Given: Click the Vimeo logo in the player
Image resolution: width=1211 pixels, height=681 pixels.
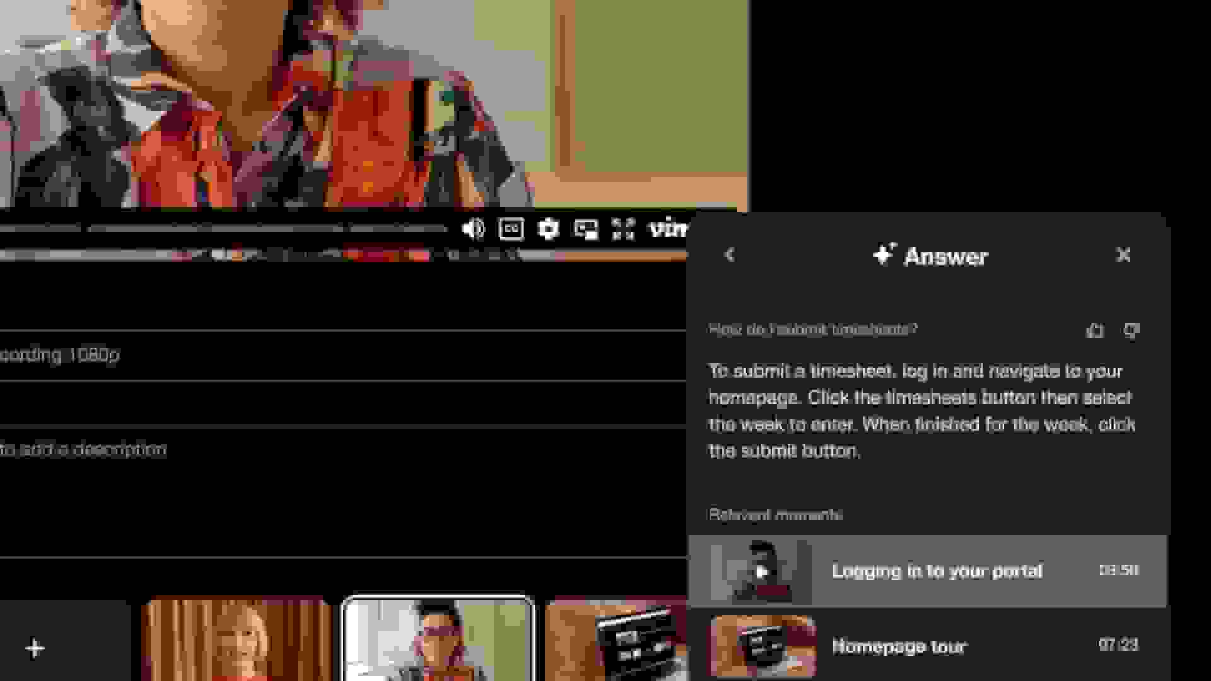Looking at the screenshot, I should [669, 228].
